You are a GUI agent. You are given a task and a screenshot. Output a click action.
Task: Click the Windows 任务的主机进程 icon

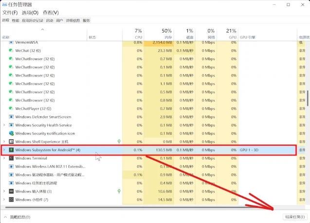[11, 183]
